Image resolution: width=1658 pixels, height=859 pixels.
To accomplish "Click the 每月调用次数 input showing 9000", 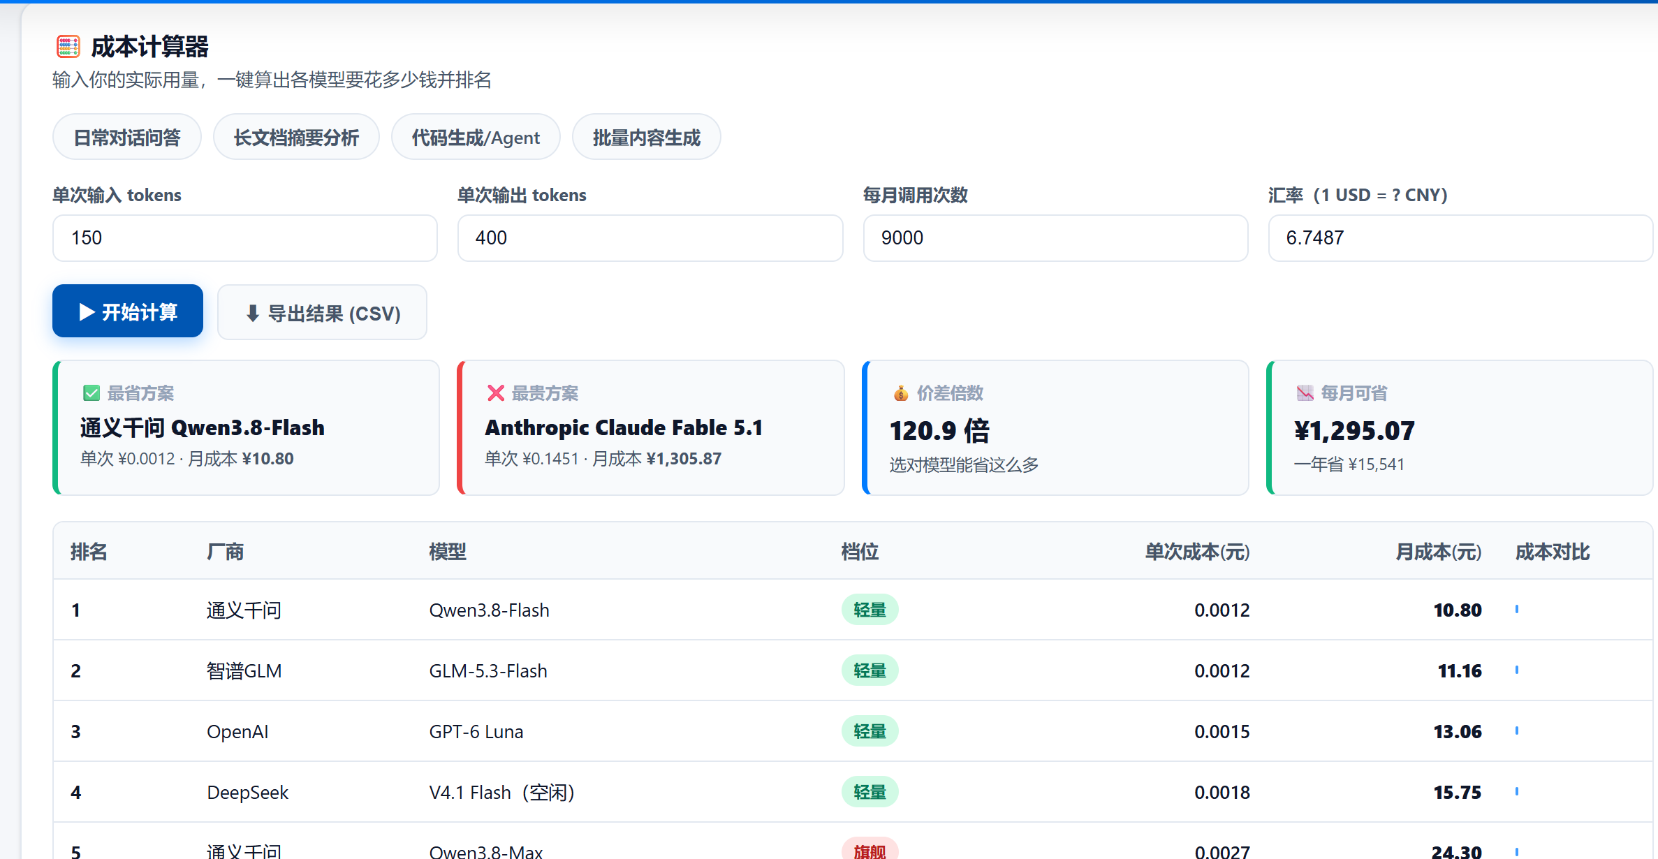I will click(1055, 238).
